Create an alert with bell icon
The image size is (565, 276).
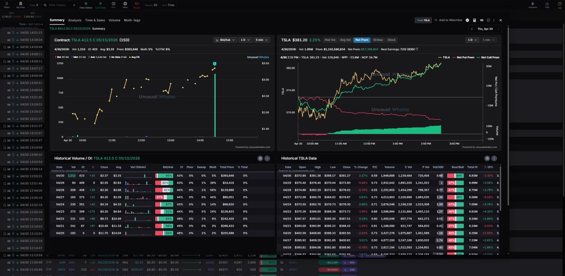point(488,21)
